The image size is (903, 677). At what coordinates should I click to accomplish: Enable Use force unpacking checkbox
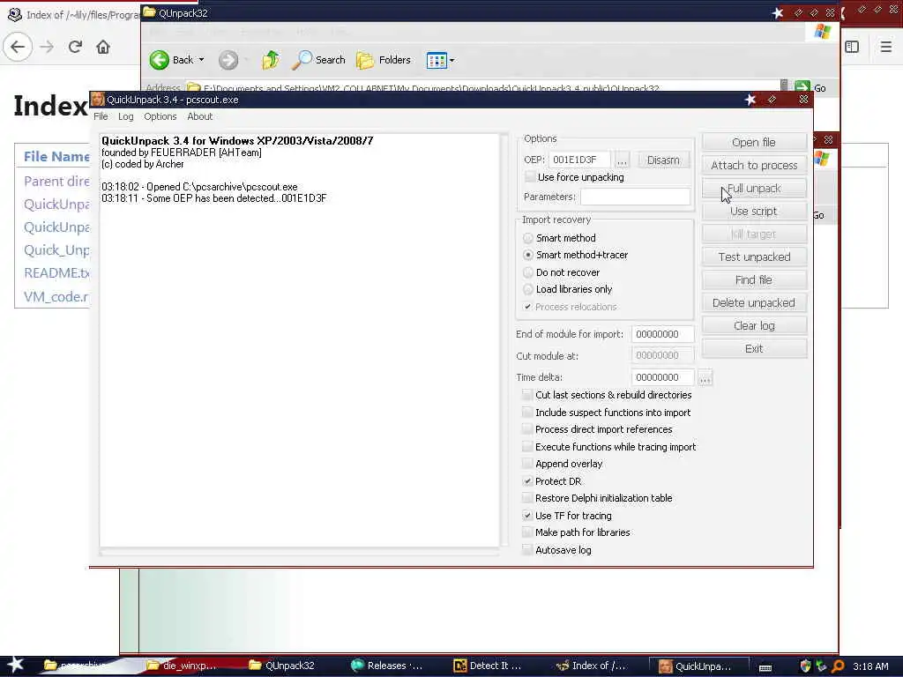pyautogui.click(x=529, y=176)
